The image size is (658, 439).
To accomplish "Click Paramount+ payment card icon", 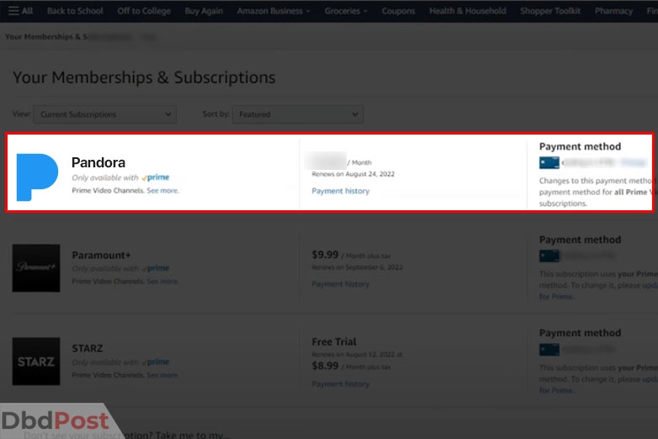I will click(549, 256).
